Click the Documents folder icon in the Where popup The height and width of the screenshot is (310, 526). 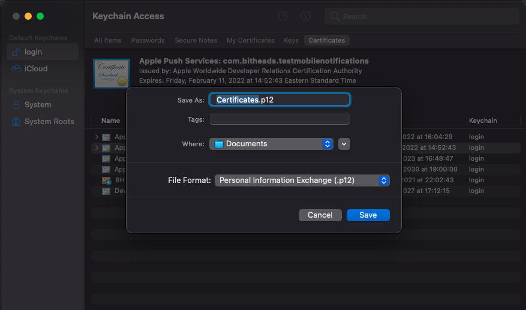point(219,144)
